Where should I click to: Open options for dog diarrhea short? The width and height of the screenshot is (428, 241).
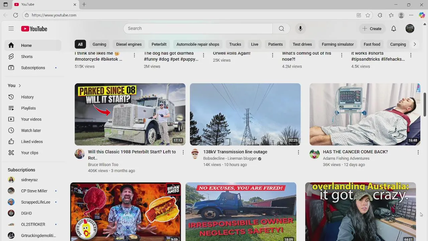203,55
